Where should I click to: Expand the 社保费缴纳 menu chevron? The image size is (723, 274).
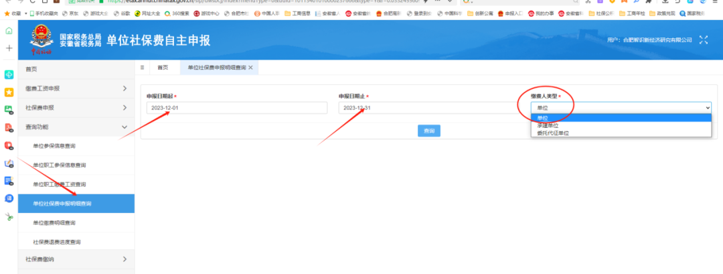click(x=125, y=259)
